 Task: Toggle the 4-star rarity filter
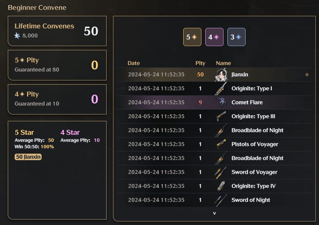[214, 37]
